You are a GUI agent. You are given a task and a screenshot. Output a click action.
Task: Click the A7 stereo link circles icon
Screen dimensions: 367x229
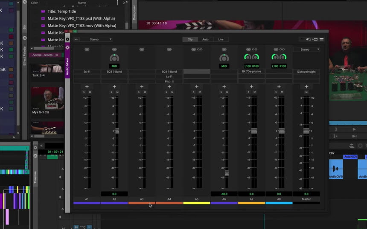click(x=255, y=49)
